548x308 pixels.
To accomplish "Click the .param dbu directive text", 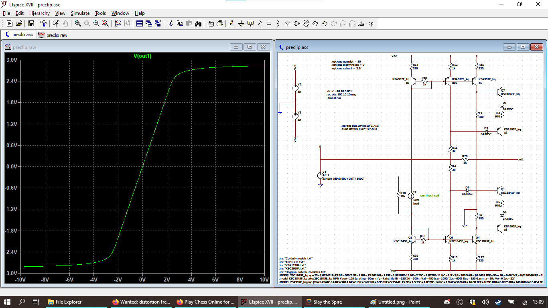I will point(360,126).
